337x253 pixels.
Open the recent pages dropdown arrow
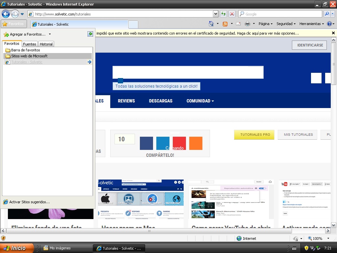click(x=22, y=14)
